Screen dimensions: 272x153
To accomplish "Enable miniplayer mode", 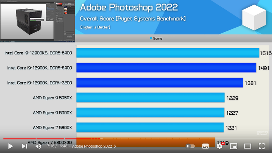I will 233,146.
